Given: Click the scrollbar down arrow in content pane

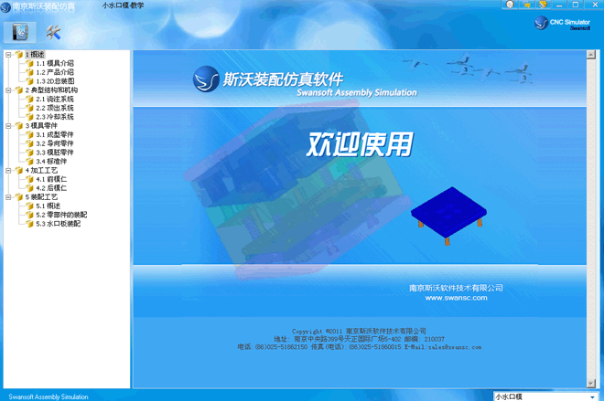Looking at the screenshot, I should [x=590, y=383].
